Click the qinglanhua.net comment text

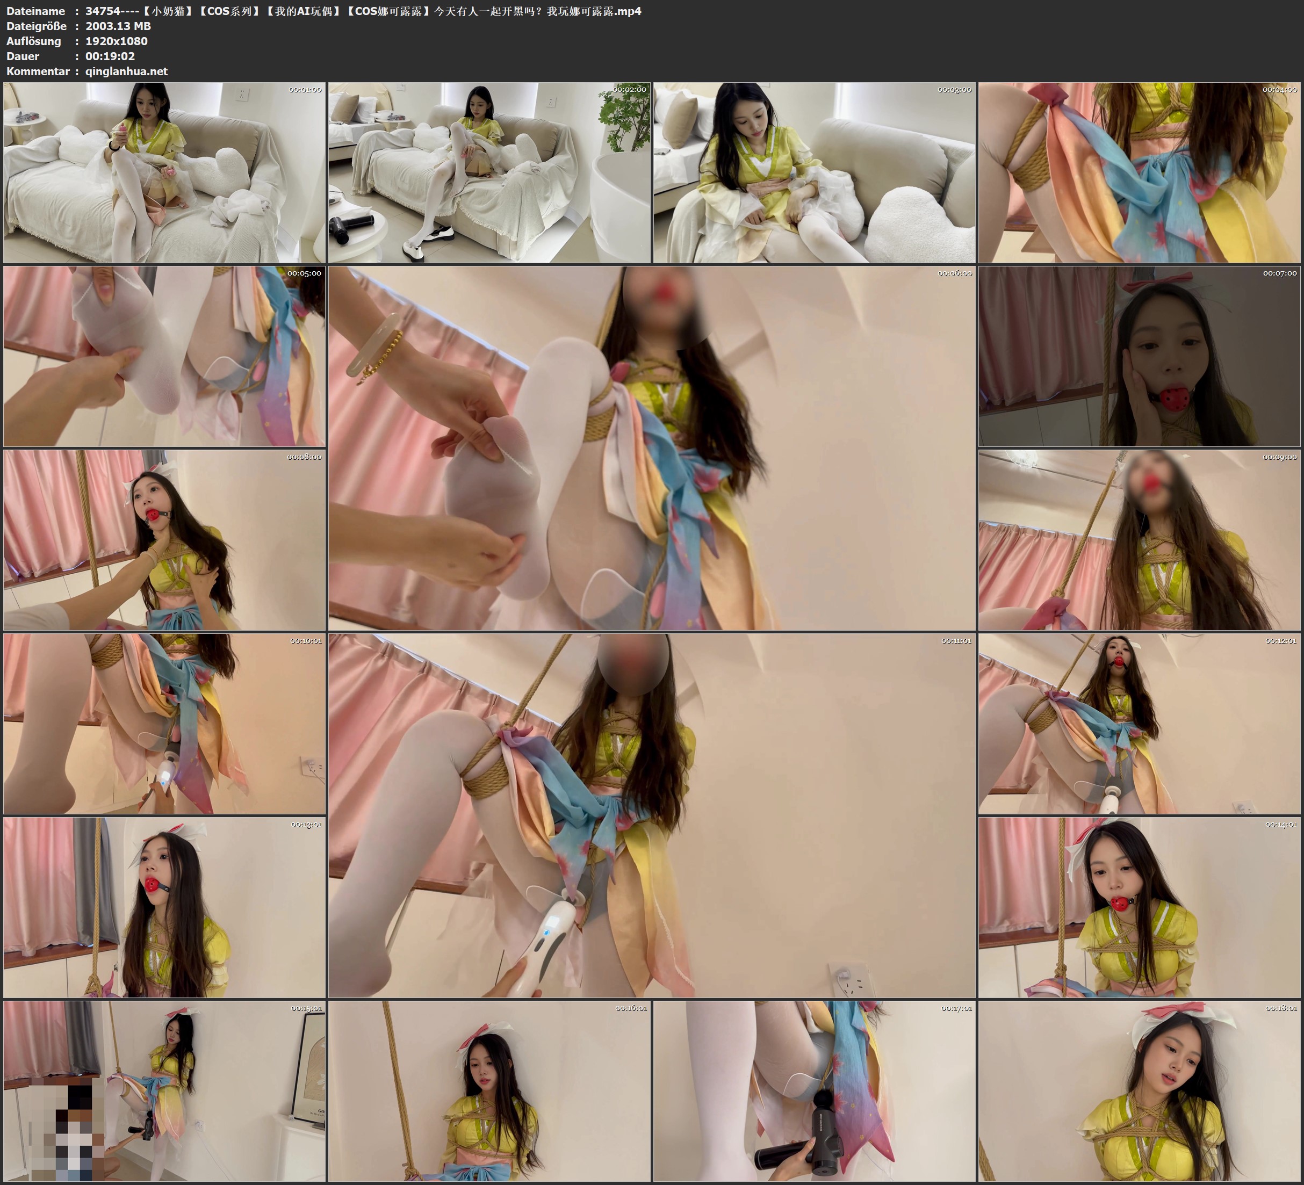[x=126, y=71]
